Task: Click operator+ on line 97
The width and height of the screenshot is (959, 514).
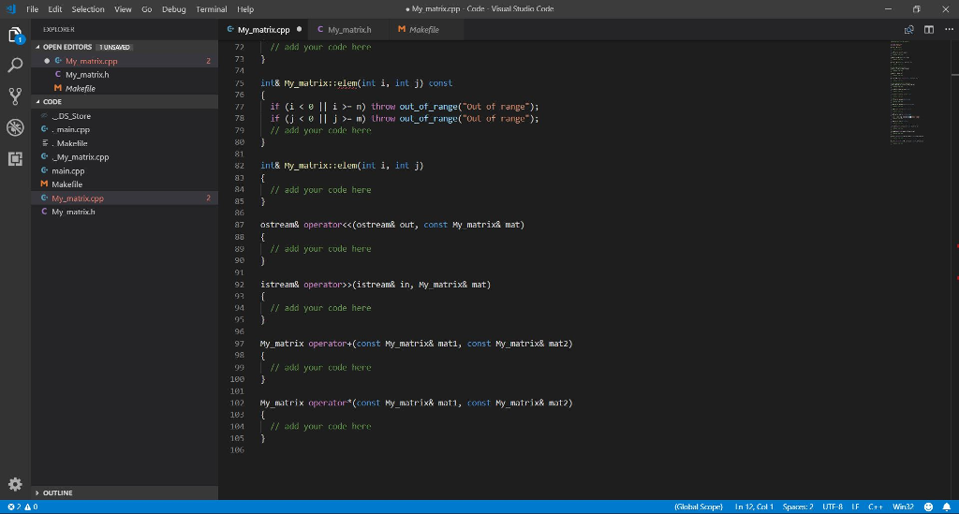Action: pyautogui.click(x=331, y=344)
